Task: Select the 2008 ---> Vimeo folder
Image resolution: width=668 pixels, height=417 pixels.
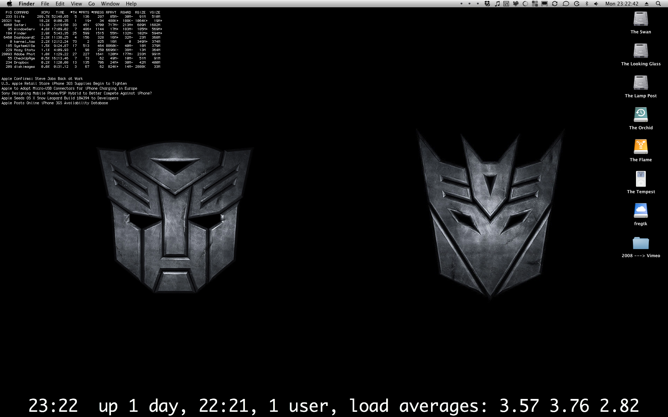Action: point(641,243)
